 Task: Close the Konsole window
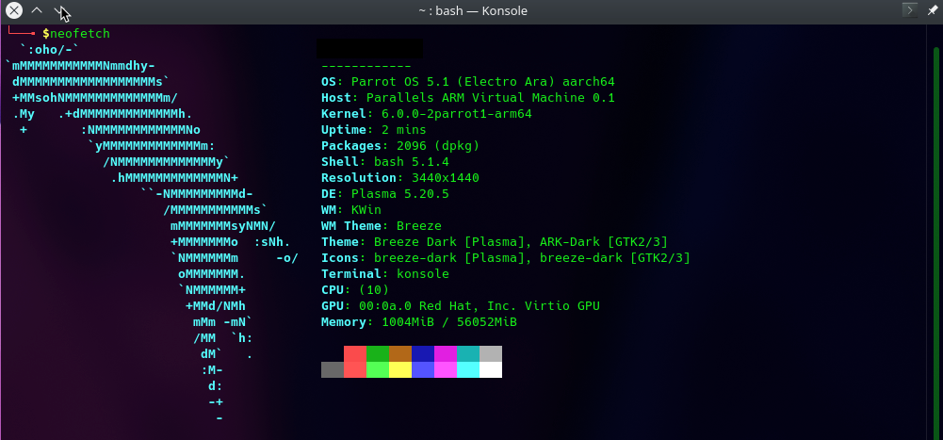click(13, 10)
